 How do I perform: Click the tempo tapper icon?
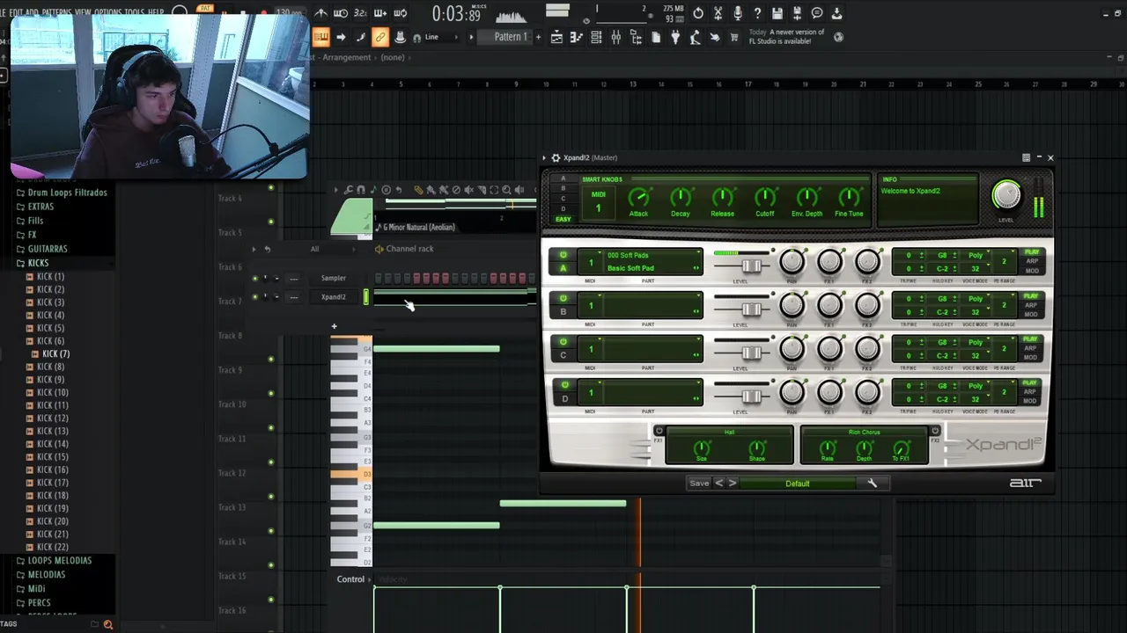click(695, 37)
